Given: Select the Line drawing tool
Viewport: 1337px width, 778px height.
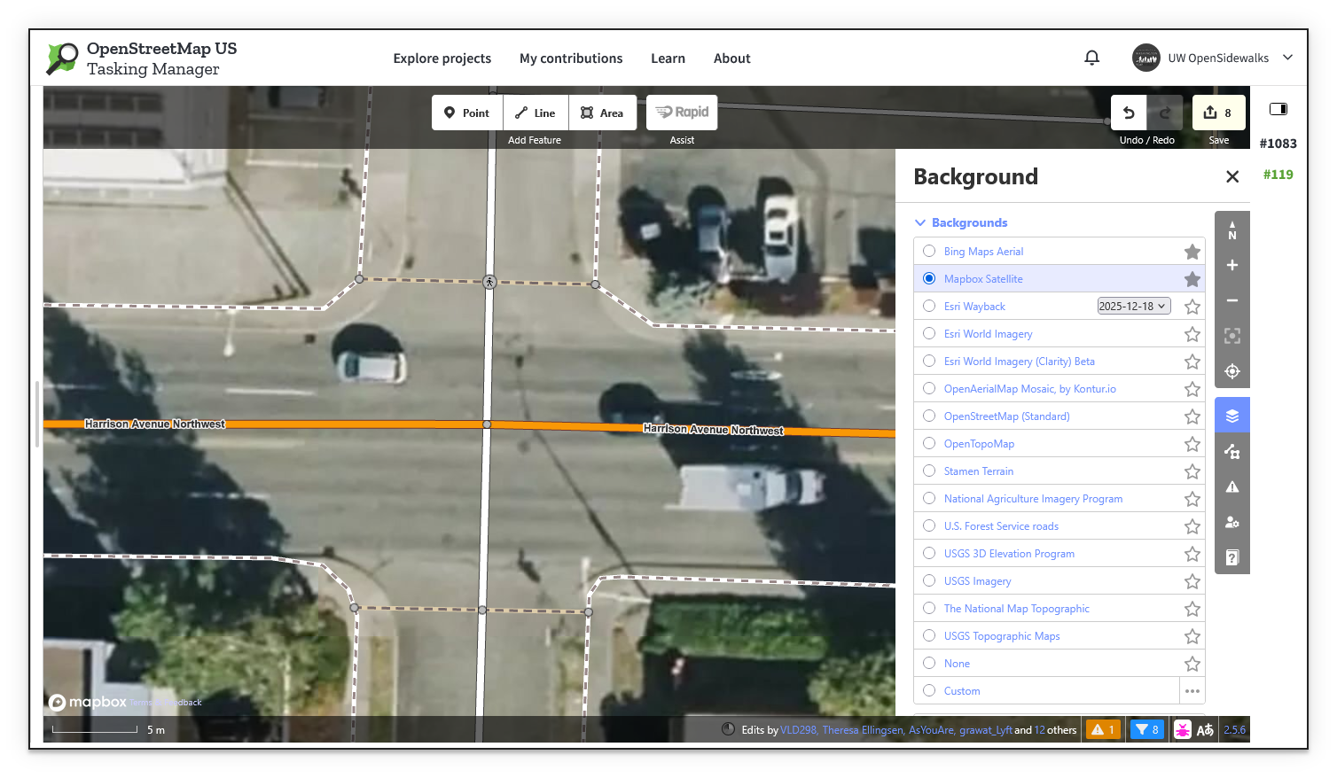Looking at the screenshot, I should pos(535,113).
